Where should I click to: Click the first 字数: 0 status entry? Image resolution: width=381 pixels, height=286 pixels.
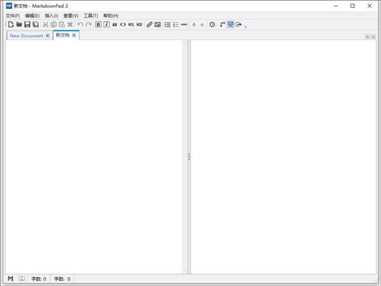(x=39, y=279)
